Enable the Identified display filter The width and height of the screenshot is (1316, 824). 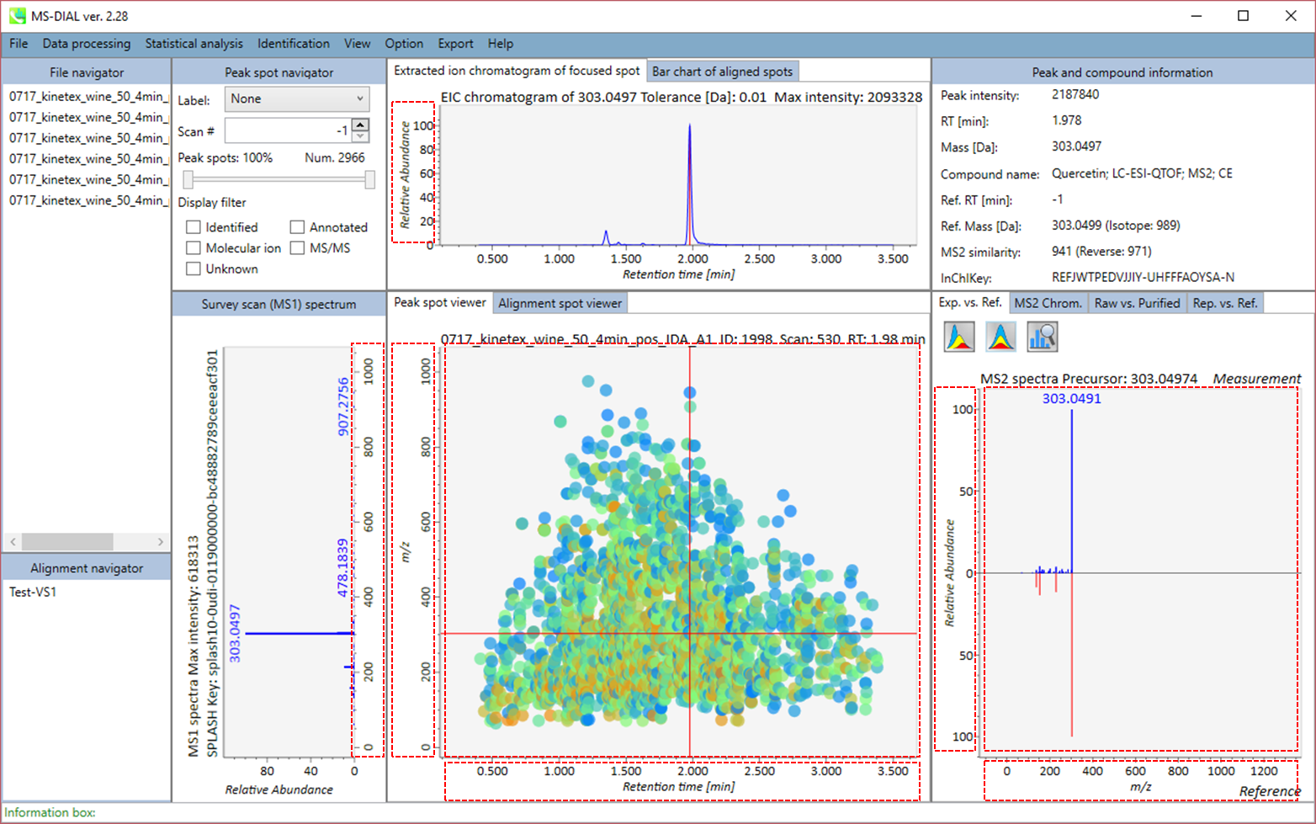coord(194,227)
